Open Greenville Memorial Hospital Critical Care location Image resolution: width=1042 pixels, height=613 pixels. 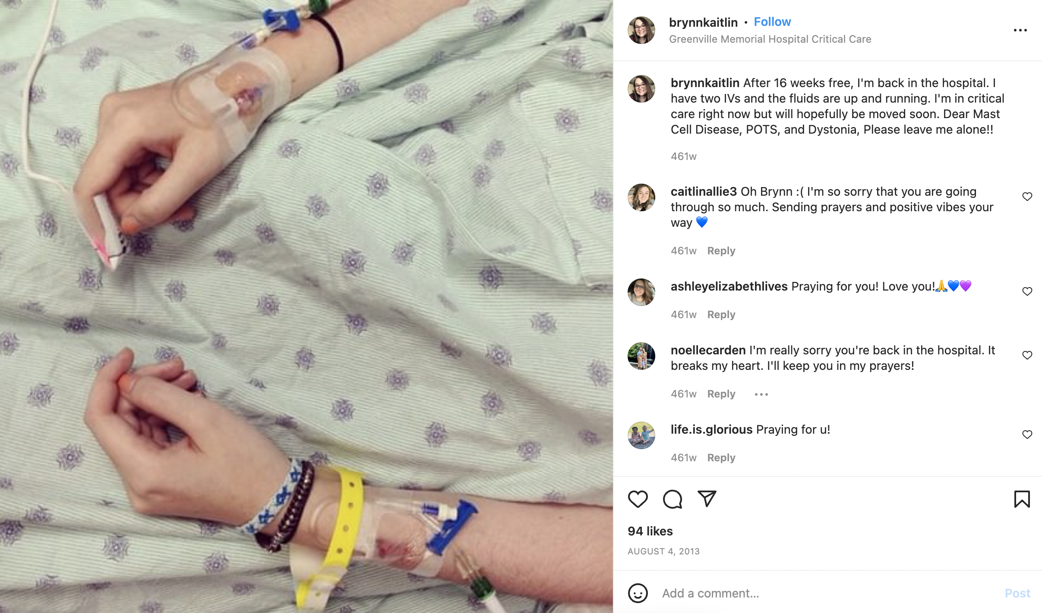click(x=770, y=39)
